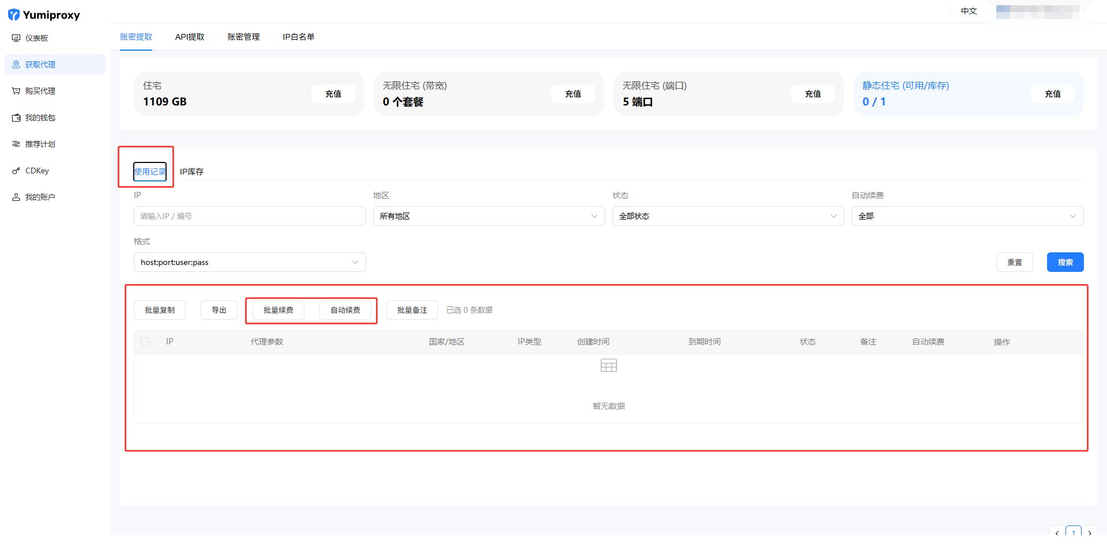Open the 购买代理 cart icon
This screenshot has width=1107, height=549.
pyautogui.click(x=16, y=91)
